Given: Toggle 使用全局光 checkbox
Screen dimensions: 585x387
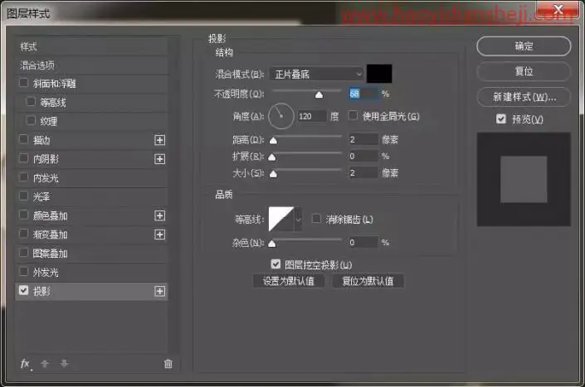Looking at the screenshot, I should 353,115.
